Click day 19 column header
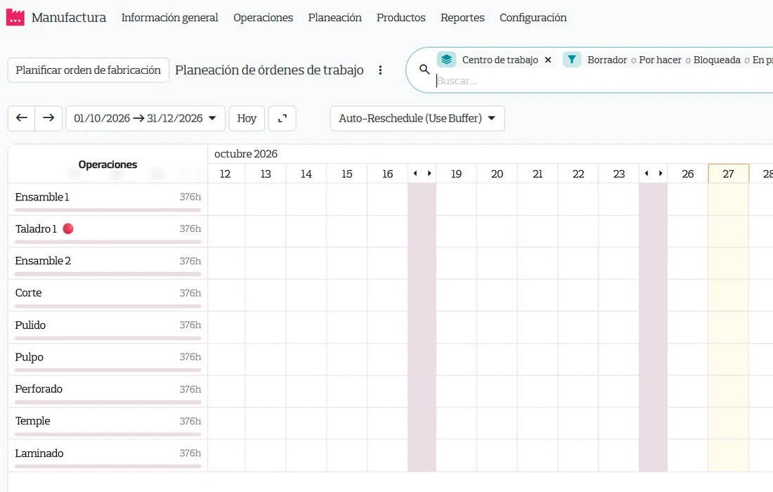The height and width of the screenshot is (492, 773). 457,174
